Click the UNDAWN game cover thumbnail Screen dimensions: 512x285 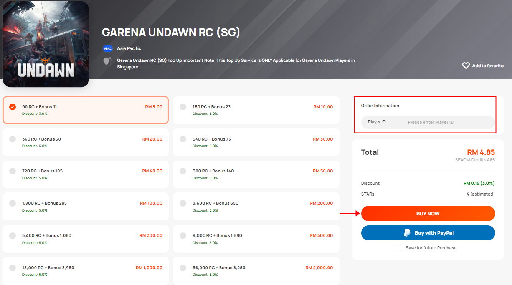(x=46, y=44)
